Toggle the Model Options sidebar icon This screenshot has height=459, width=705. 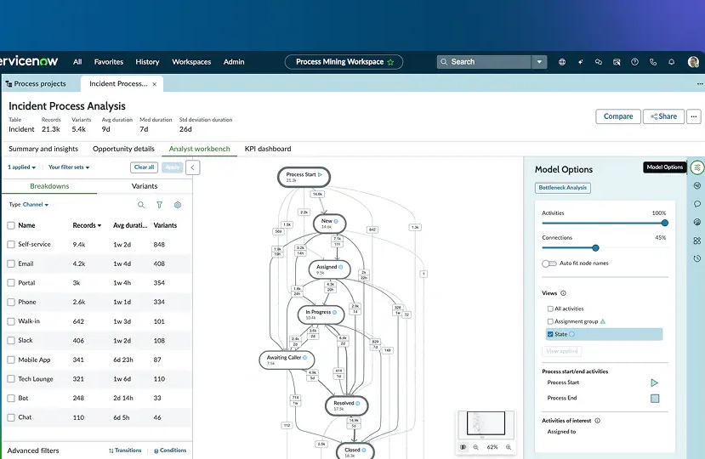point(697,167)
